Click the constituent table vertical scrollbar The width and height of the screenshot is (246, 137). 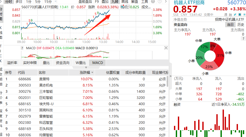(x=167, y=82)
